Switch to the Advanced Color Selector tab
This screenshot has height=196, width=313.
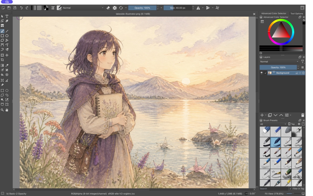(274, 14)
